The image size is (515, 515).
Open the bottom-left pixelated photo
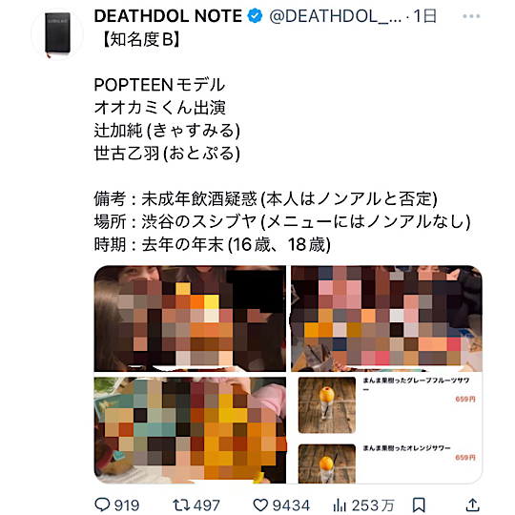tap(190, 430)
